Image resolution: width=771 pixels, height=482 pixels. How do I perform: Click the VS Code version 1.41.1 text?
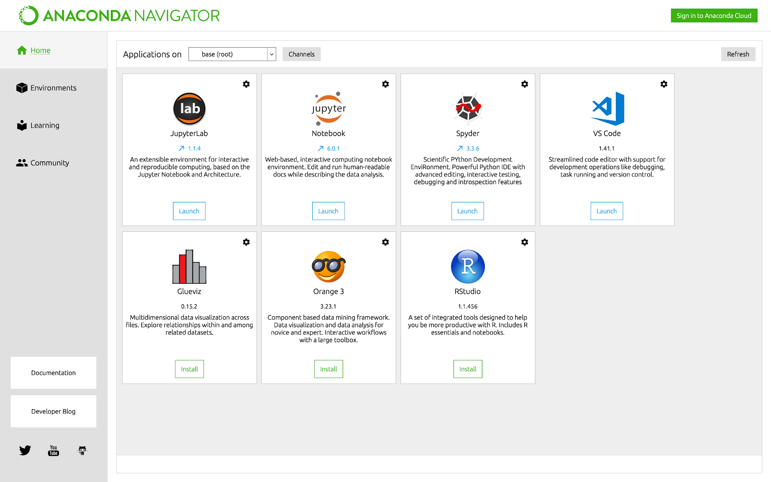coord(607,148)
